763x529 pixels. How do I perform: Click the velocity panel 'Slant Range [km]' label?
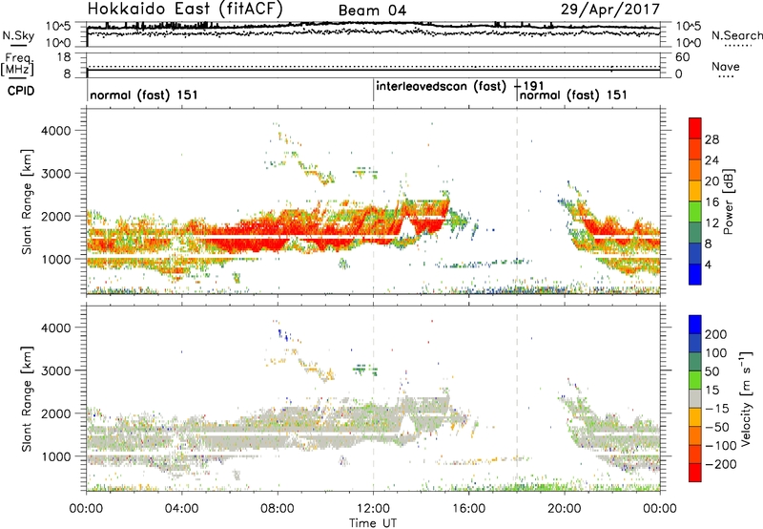pos(27,398)
